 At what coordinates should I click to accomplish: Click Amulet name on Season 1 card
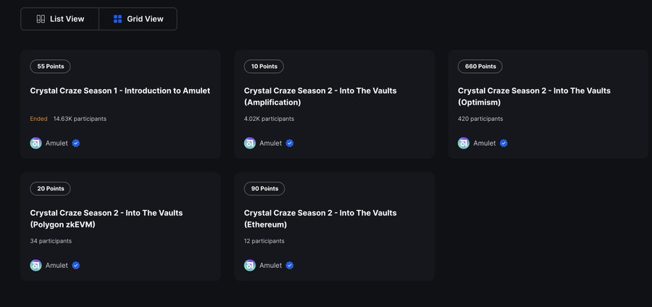pyautogui.click(x=57, y=143)
